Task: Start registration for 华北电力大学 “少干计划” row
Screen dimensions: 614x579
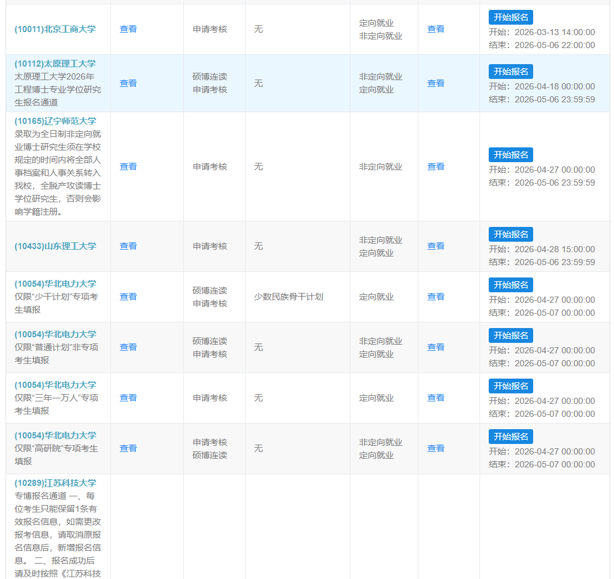Action: tap(510, 285)
